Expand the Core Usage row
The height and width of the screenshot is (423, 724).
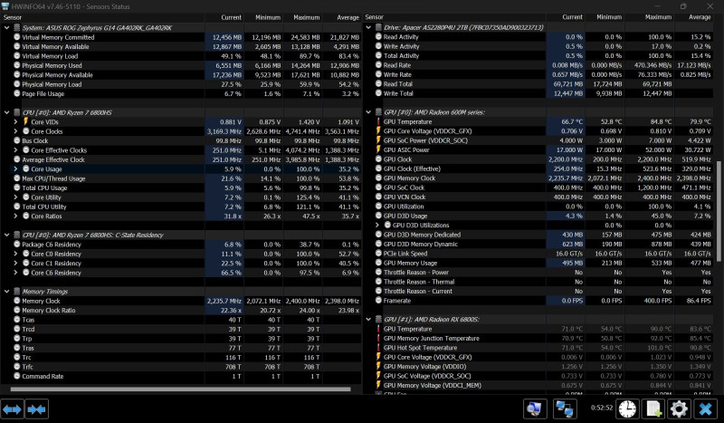point(16,168)
